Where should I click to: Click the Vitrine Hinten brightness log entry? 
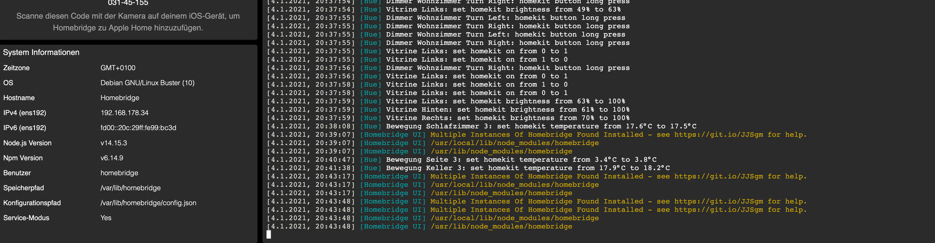[507, 110]
